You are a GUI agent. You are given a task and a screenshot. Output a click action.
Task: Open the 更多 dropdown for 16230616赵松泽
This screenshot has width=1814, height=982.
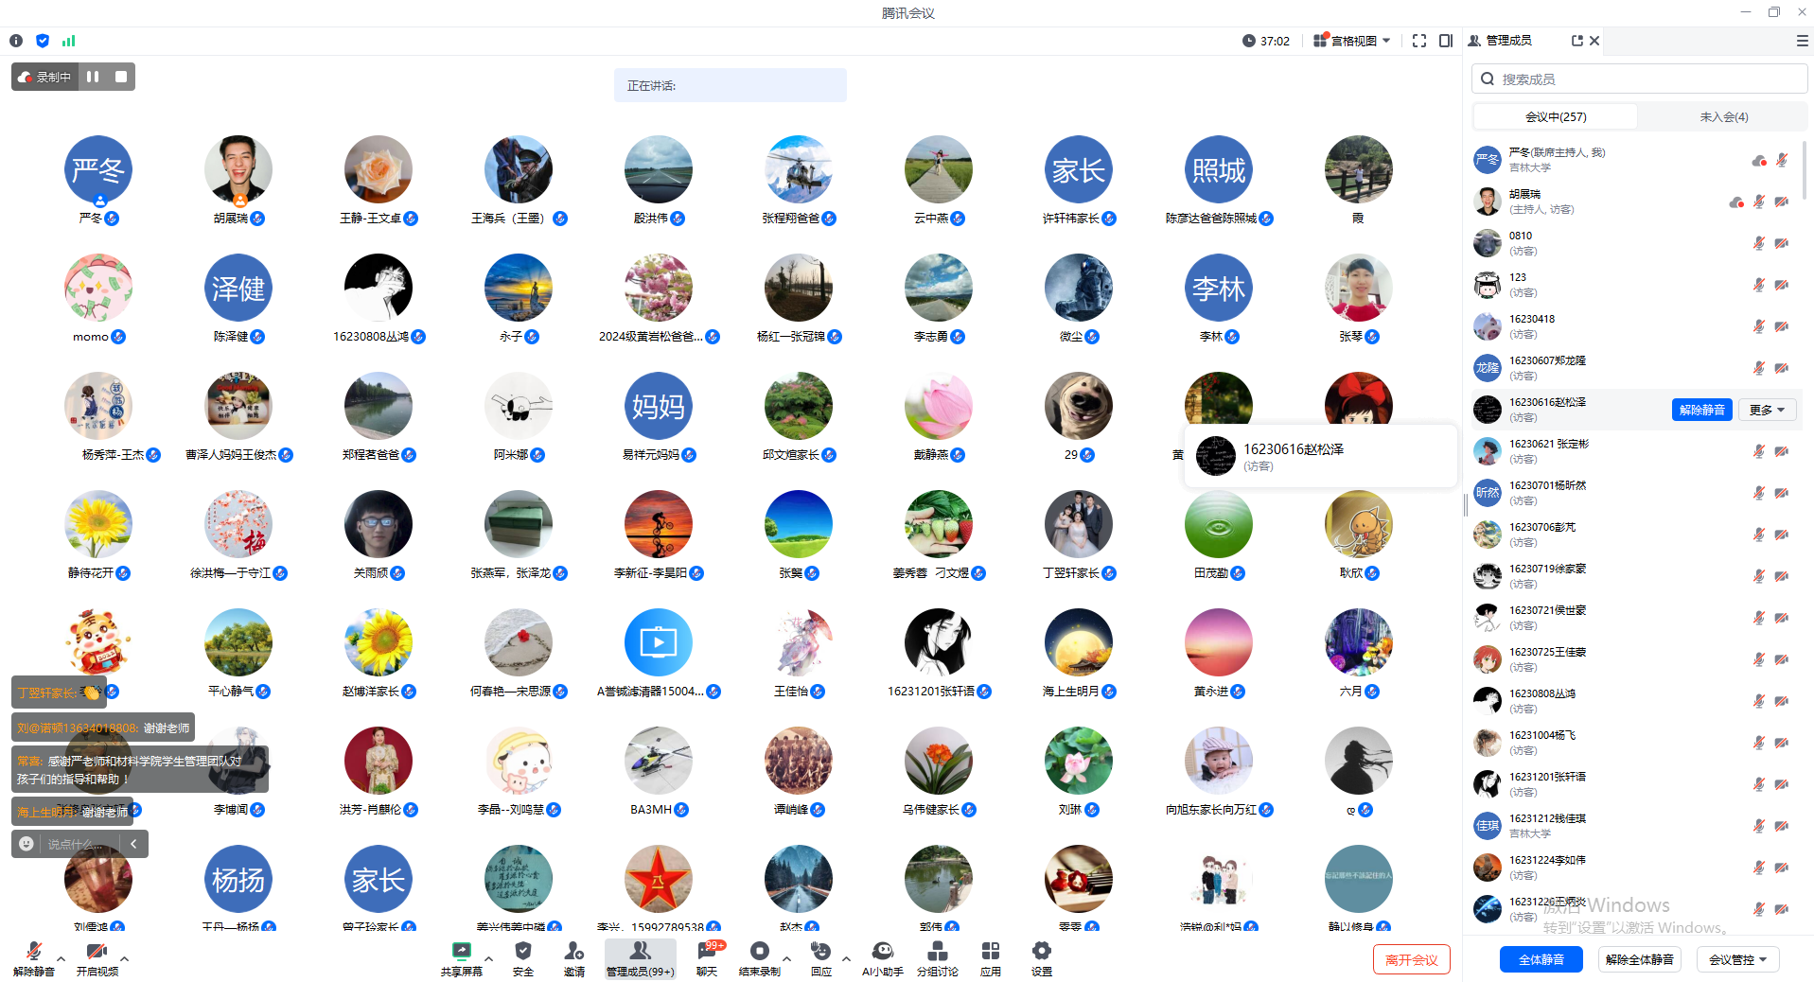[1766, 410]
